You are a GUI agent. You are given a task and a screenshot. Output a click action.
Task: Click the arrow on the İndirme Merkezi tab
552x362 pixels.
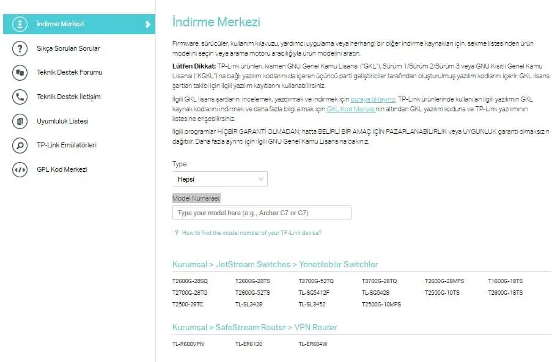(x=148, y=24)
